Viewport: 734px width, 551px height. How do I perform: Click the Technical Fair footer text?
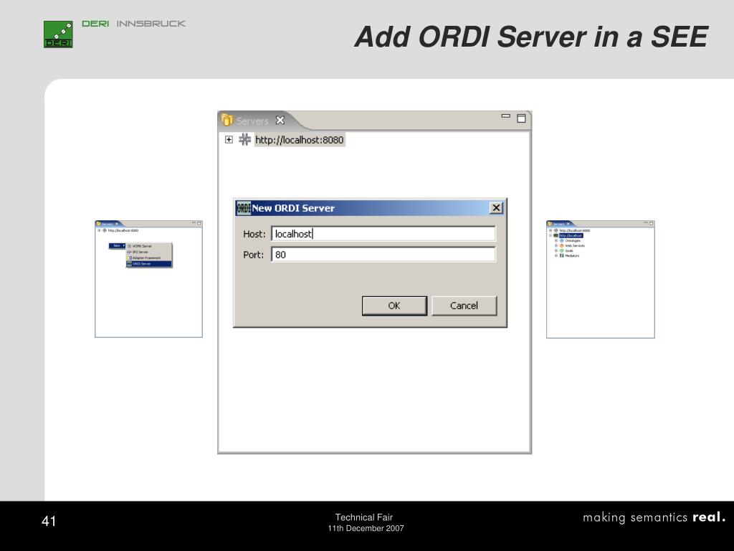pyautogui.click(x=363, y=517)
